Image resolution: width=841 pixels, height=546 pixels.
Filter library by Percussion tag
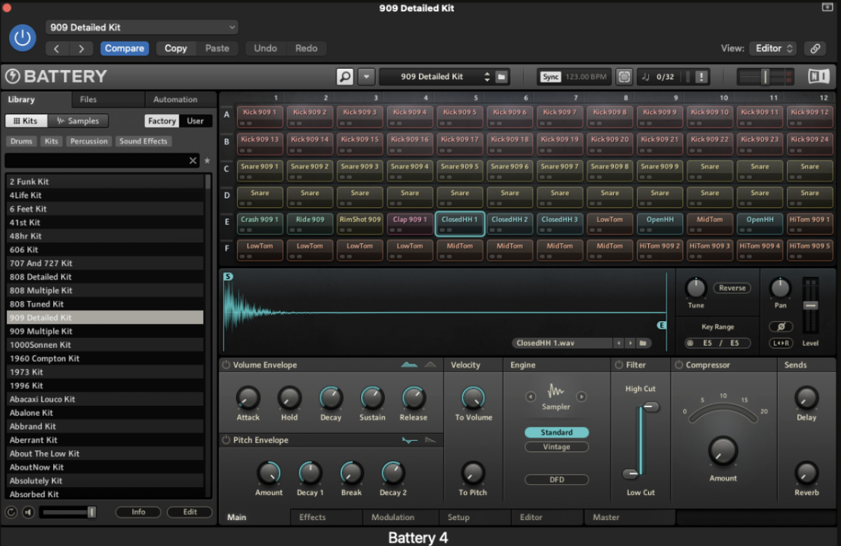click(89, 141)
